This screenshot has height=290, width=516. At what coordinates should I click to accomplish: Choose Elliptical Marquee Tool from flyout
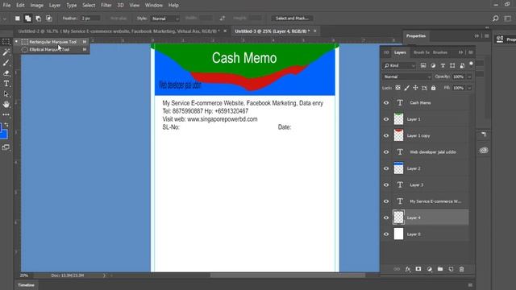(x=52, y=49)
